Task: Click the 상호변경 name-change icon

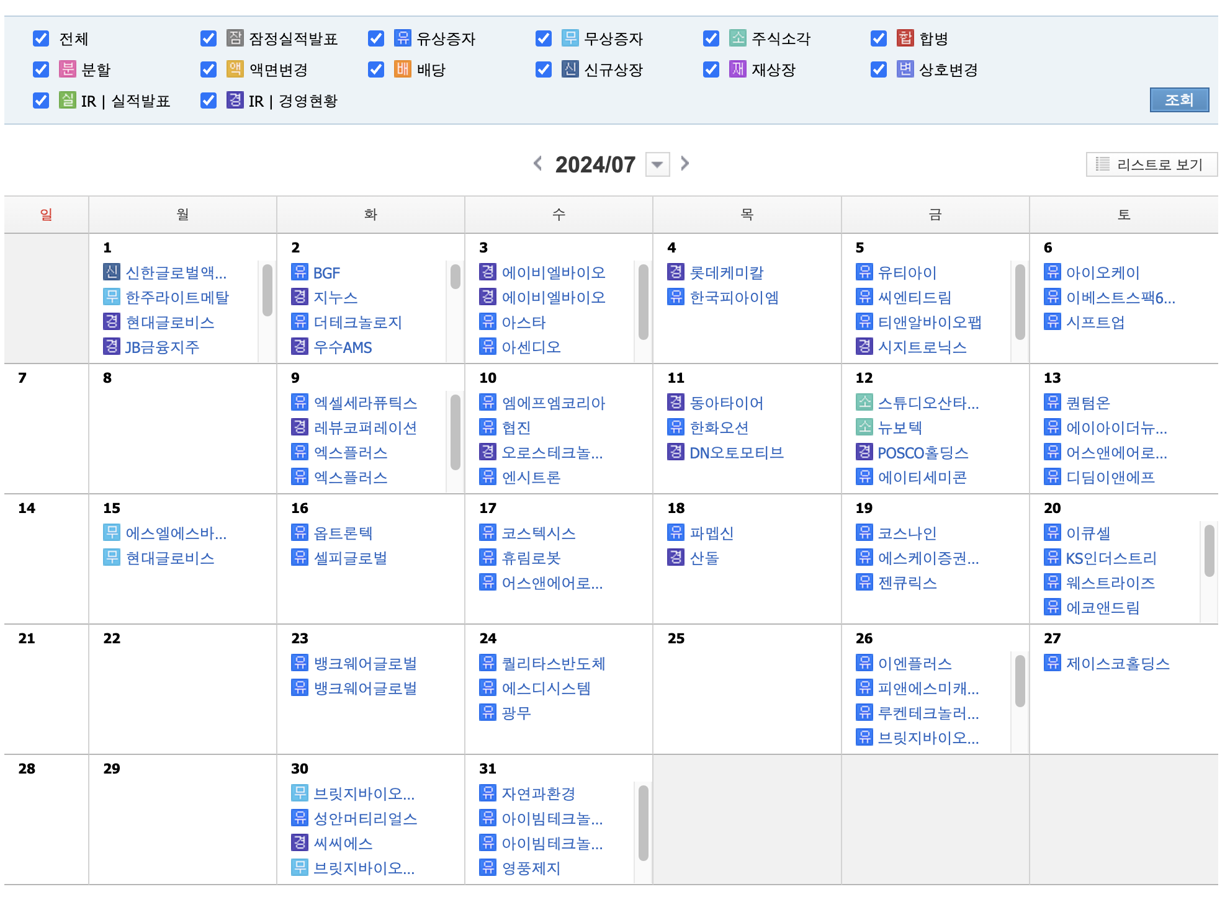Action: pos(905,69)
